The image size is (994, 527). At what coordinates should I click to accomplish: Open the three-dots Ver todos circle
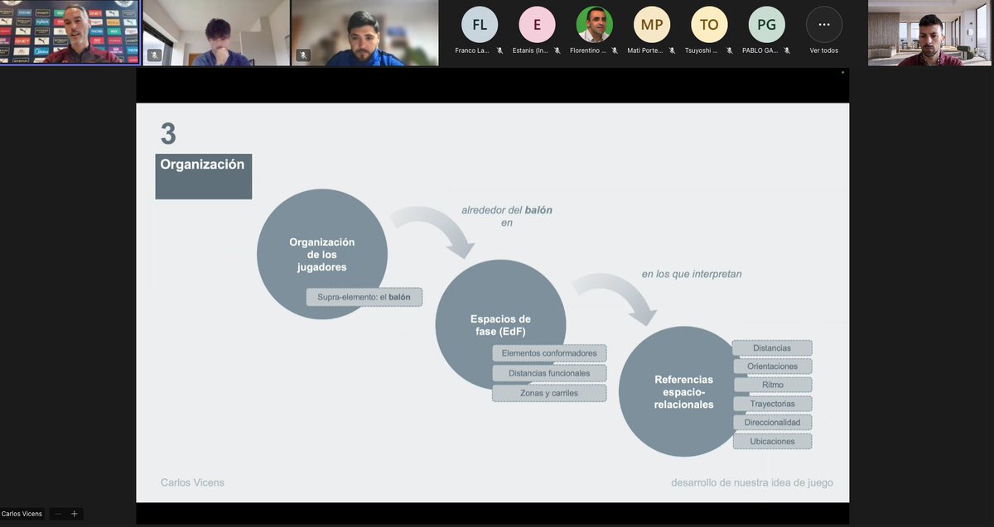pyautogui.click(x=823, y=24)
